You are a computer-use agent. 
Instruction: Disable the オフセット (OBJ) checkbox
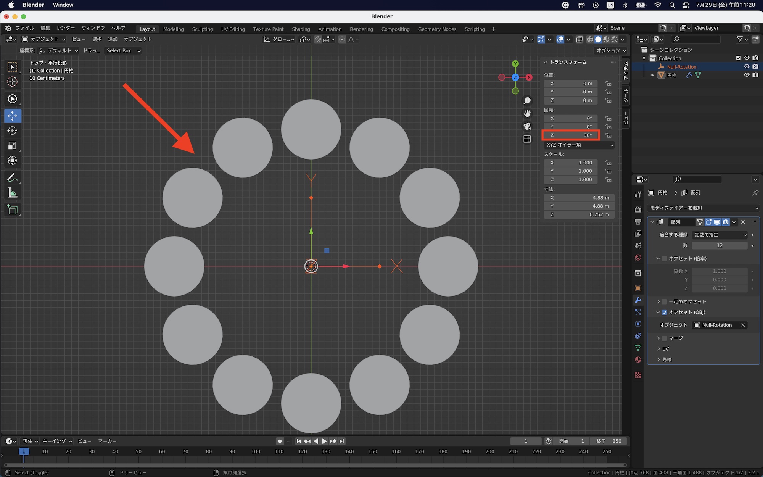(664, 312)
